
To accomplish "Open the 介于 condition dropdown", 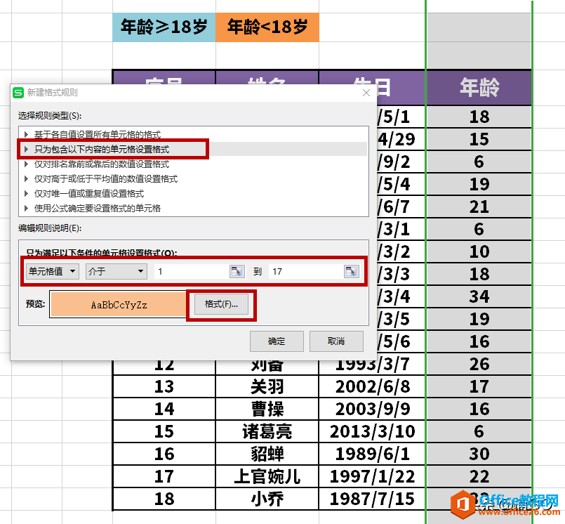I will [116, 271].
